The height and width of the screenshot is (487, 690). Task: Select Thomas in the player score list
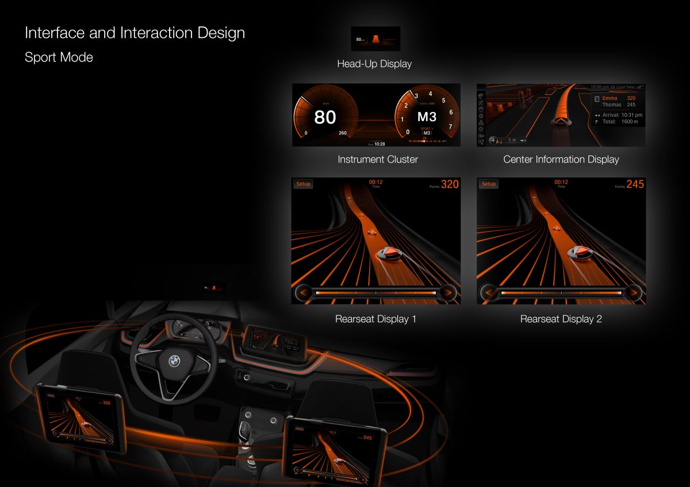tap(611, 105)
